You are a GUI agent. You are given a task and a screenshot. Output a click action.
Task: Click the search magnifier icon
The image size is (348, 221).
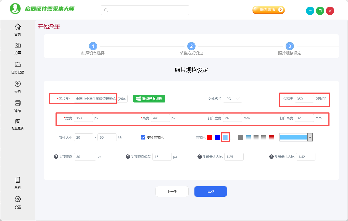pos(106,10)
